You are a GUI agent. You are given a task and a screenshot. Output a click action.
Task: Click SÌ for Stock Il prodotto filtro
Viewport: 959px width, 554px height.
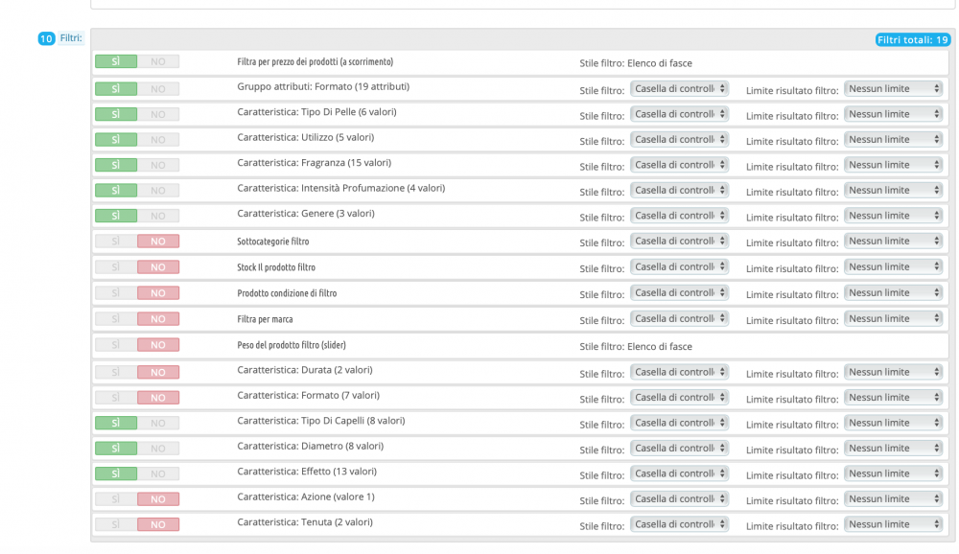pos(116,267)
